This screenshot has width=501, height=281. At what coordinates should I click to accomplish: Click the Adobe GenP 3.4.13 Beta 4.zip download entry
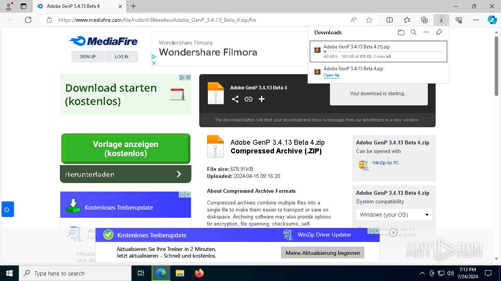coord(378,72)
